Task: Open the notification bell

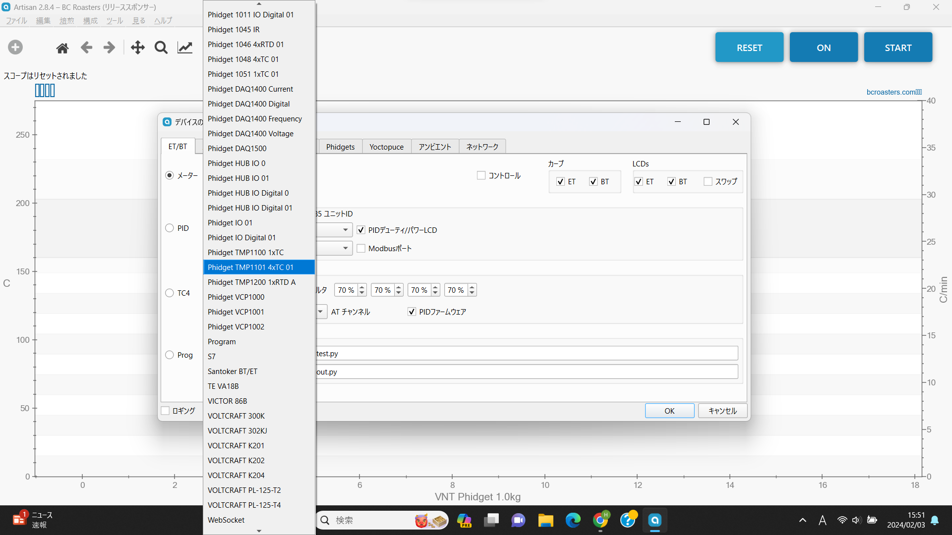Action: point(935,520)
